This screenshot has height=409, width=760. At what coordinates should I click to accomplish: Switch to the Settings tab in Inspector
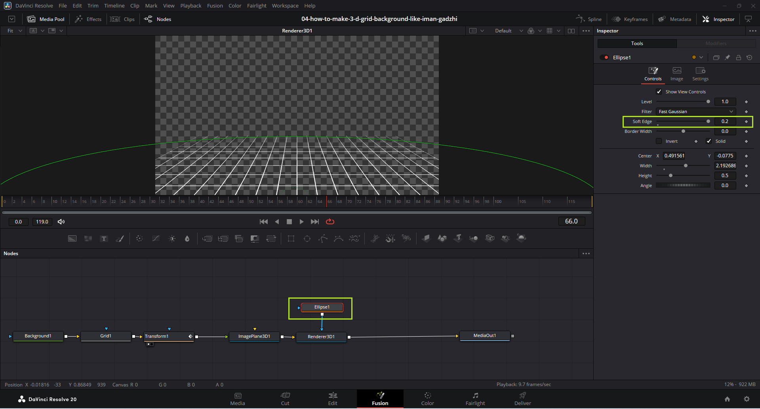tap(700, 74)
